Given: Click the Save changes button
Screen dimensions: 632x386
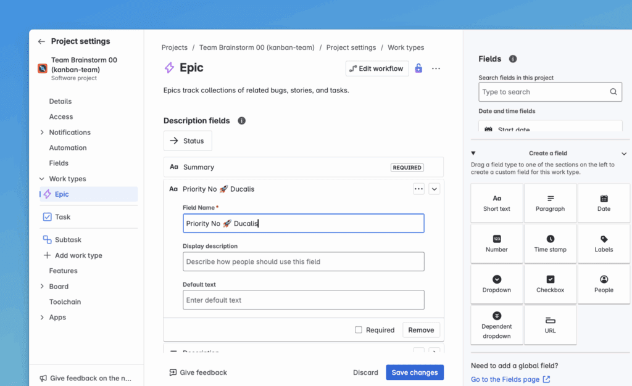Looking at the screenshot, I should 415,372.
